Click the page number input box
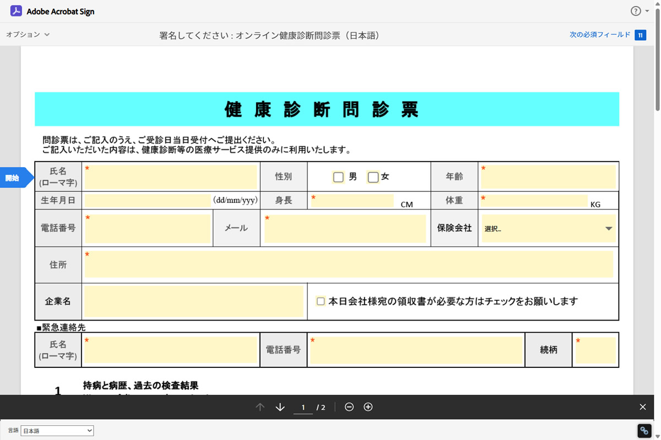 pyautogui.click(x=302, y=408)
